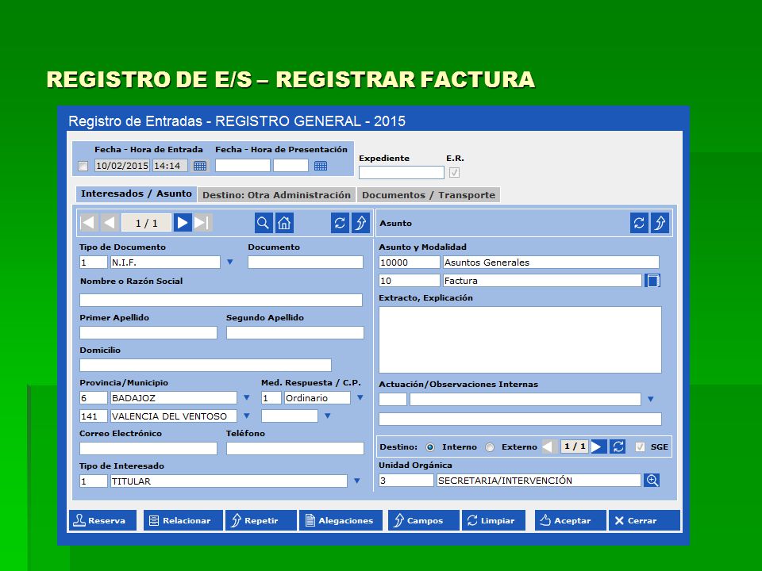
Task: Open the C.P. dropdown arrow
Action: 328,416
